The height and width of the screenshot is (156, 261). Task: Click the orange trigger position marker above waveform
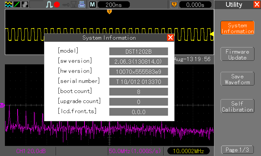click(x=109, y=12)
